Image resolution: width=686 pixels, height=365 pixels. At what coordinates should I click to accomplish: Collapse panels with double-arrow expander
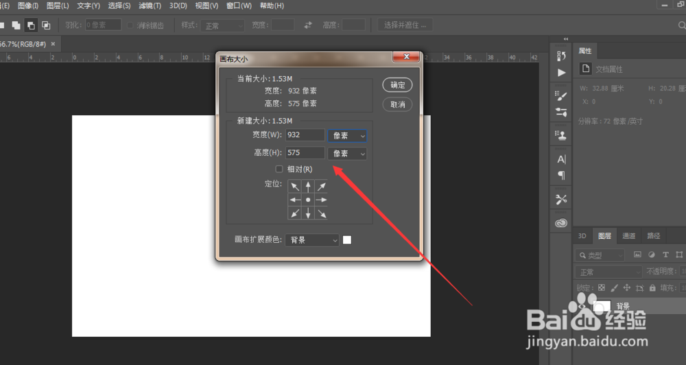(x=566, y=39)
